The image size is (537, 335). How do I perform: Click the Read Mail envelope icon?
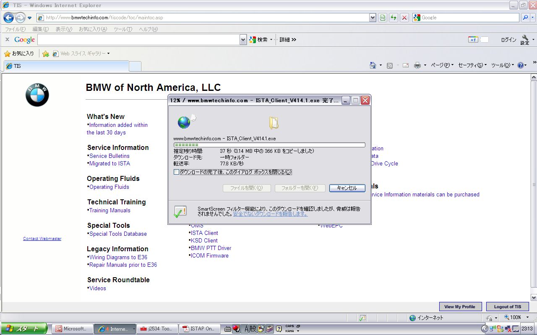(406, 65)
